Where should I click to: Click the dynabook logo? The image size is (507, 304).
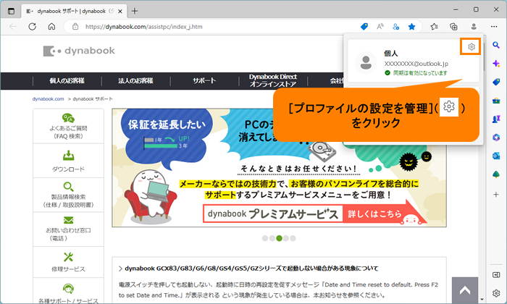click(x=79, y=51)
